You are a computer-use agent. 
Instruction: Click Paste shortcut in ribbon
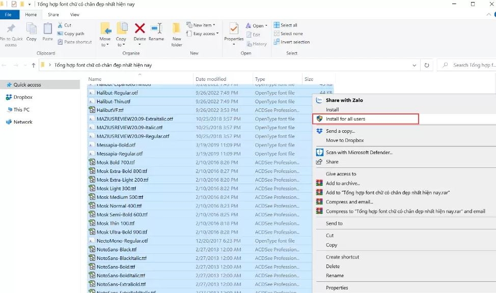(x=75, y=42)
